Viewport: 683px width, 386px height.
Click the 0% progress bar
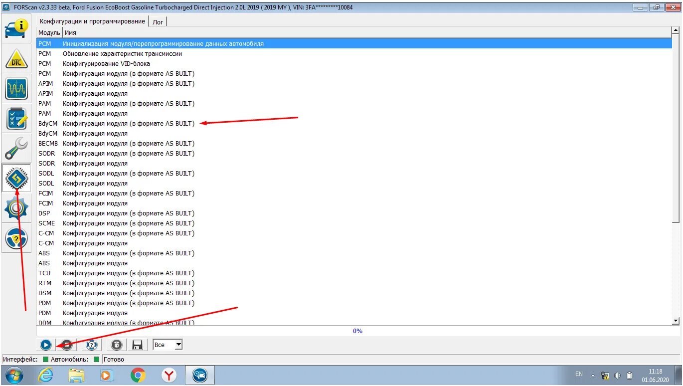357,331
